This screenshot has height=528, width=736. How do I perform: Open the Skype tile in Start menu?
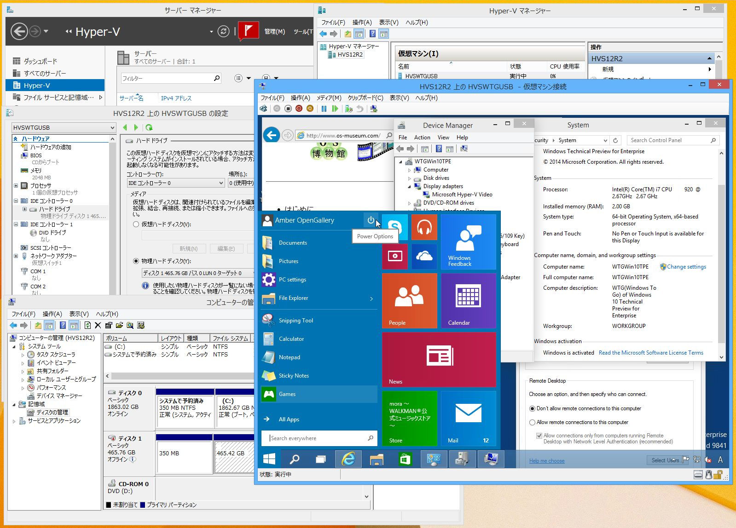(394, 227)
